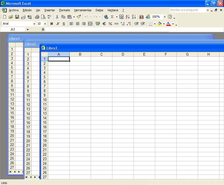Open the Herramientas menu

click(x=83, y=10)
